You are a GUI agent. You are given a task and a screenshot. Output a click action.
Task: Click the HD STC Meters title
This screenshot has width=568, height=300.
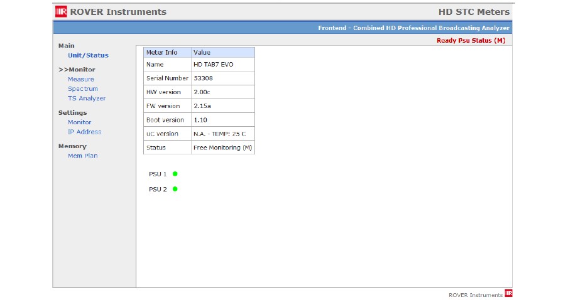click(x=474, y=12)
